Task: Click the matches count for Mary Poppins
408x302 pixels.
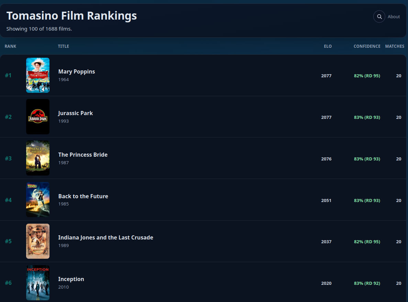Action: (398, 76)
